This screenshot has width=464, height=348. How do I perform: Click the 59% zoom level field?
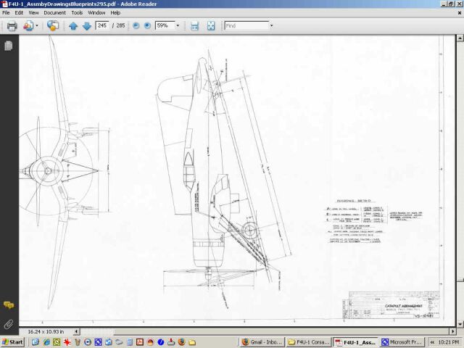(165, 26)
